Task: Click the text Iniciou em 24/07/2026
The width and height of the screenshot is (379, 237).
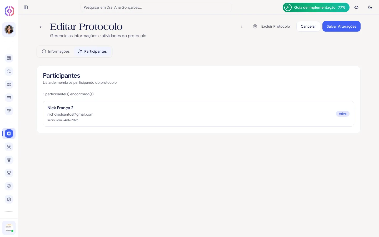Action: coord(63,120)
